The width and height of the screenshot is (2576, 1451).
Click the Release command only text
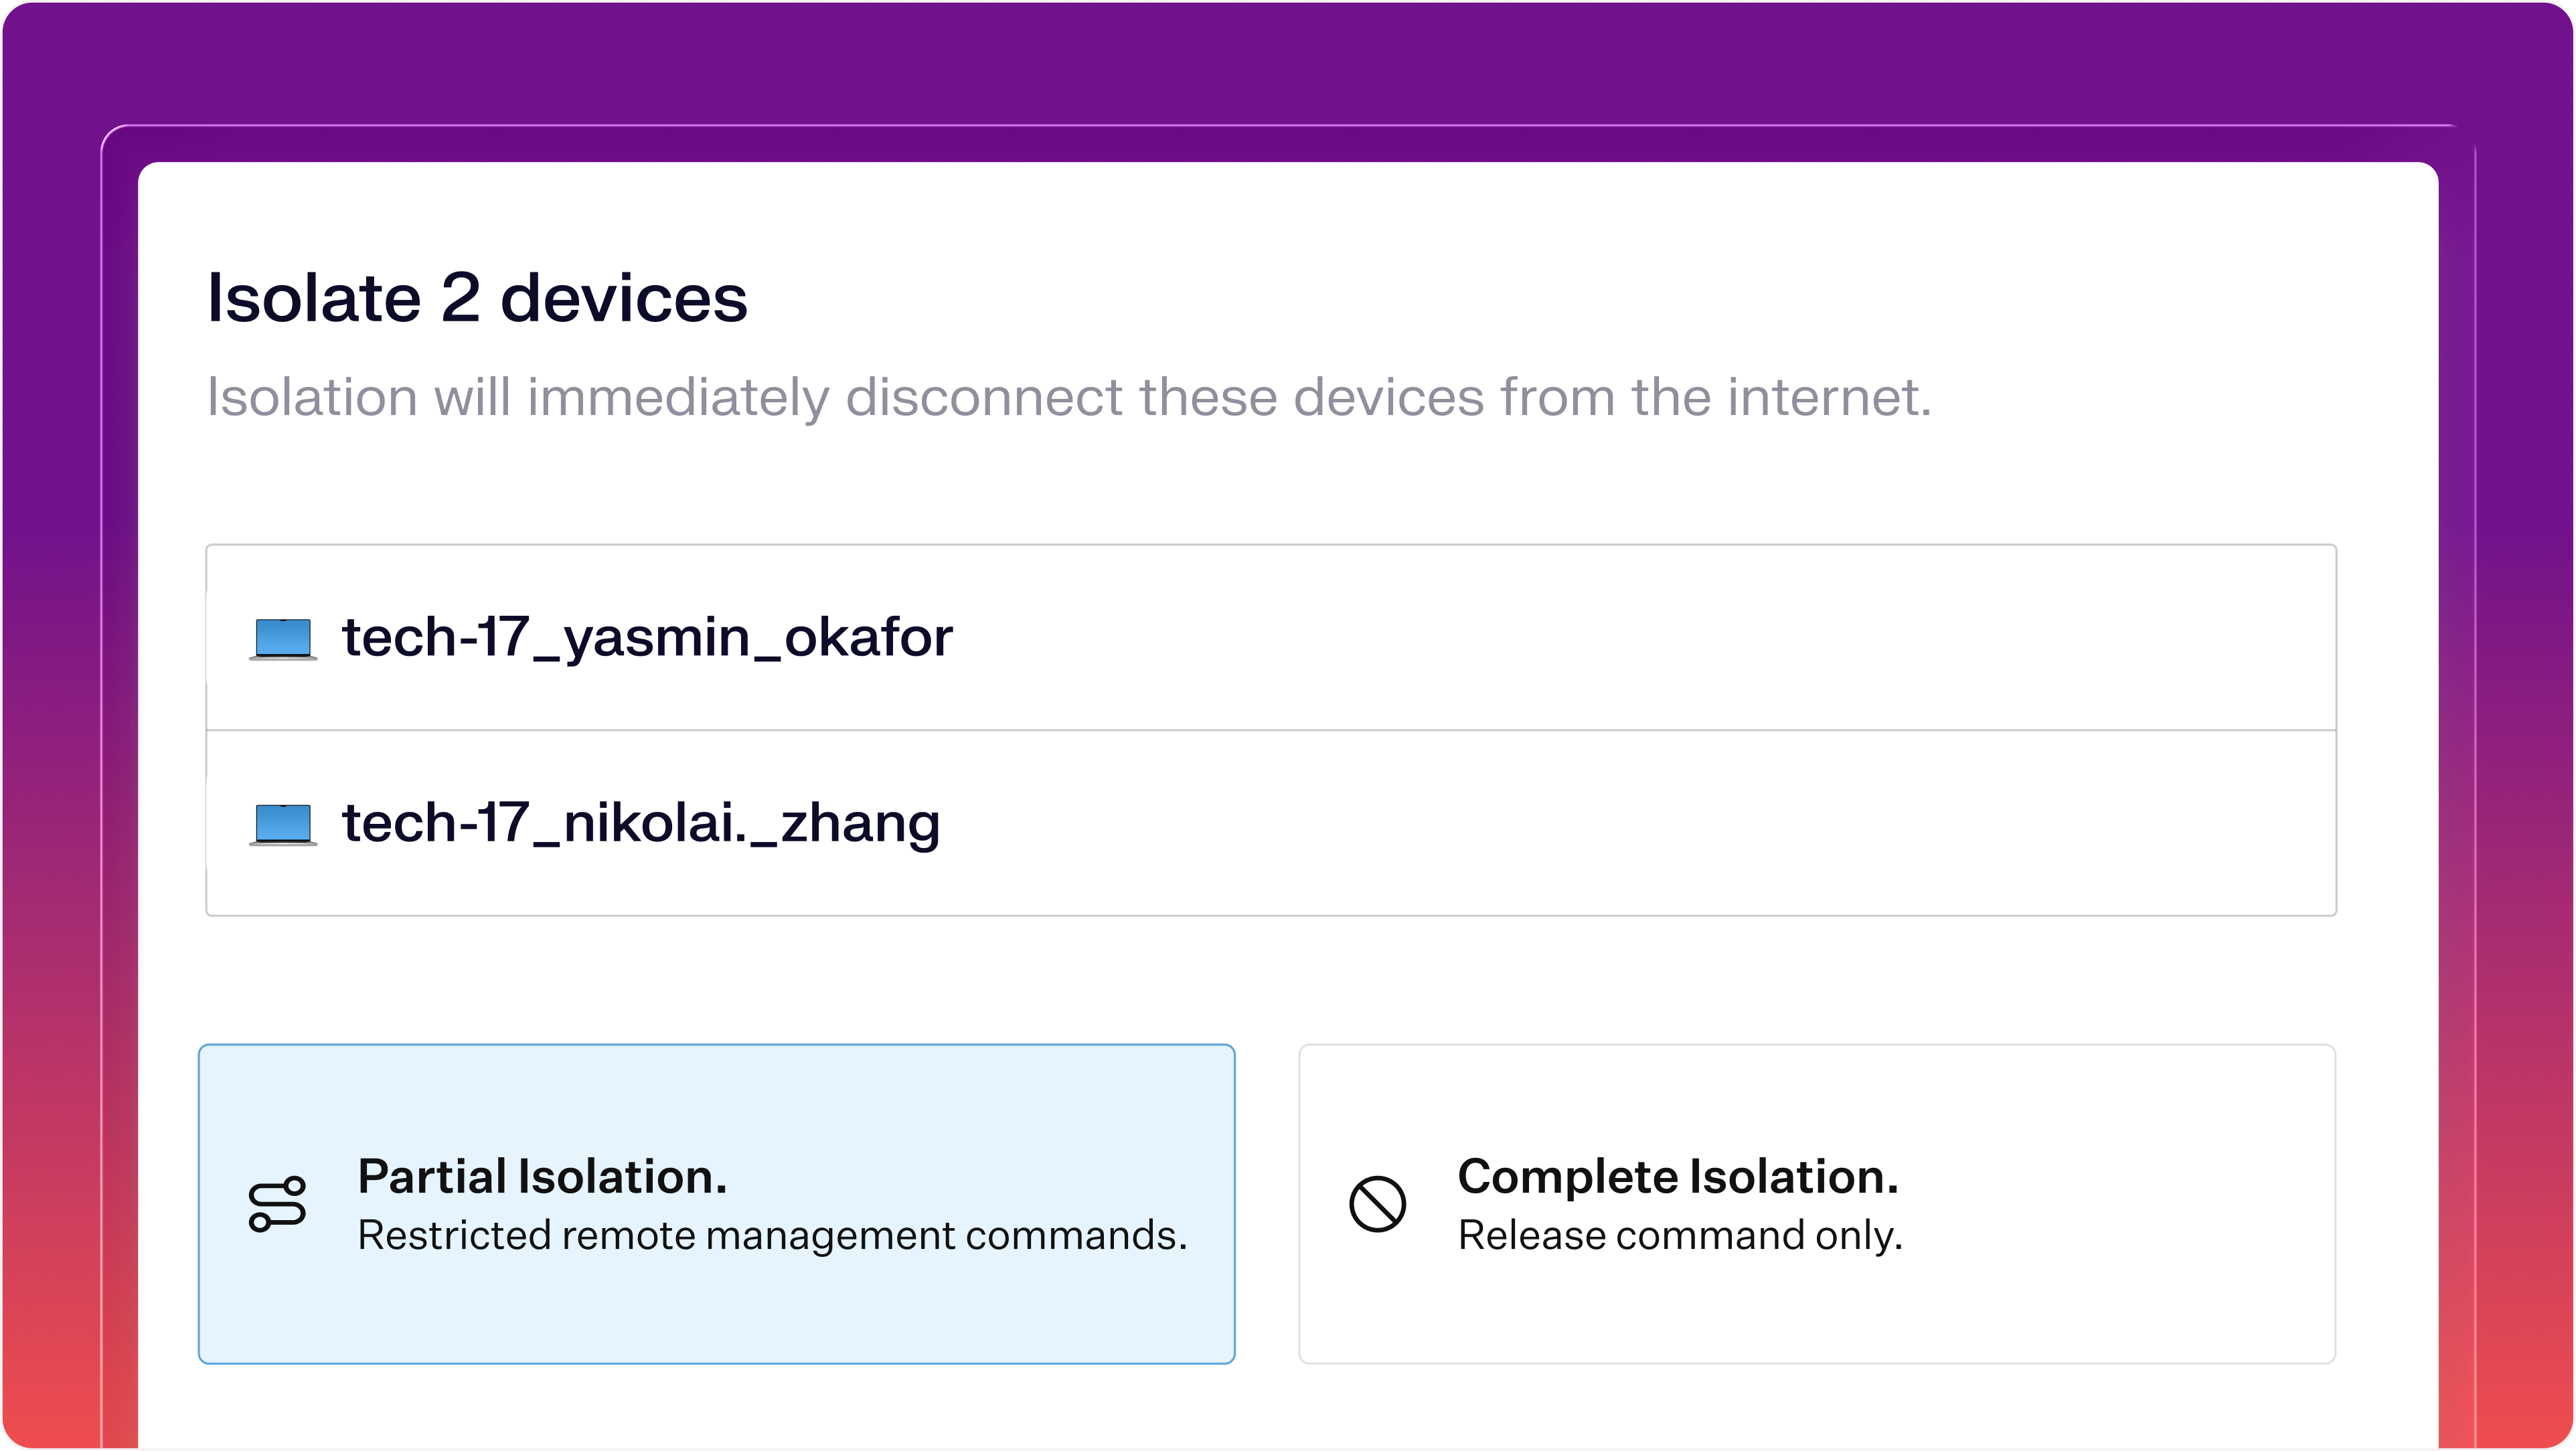(x=1680, y=1236)
